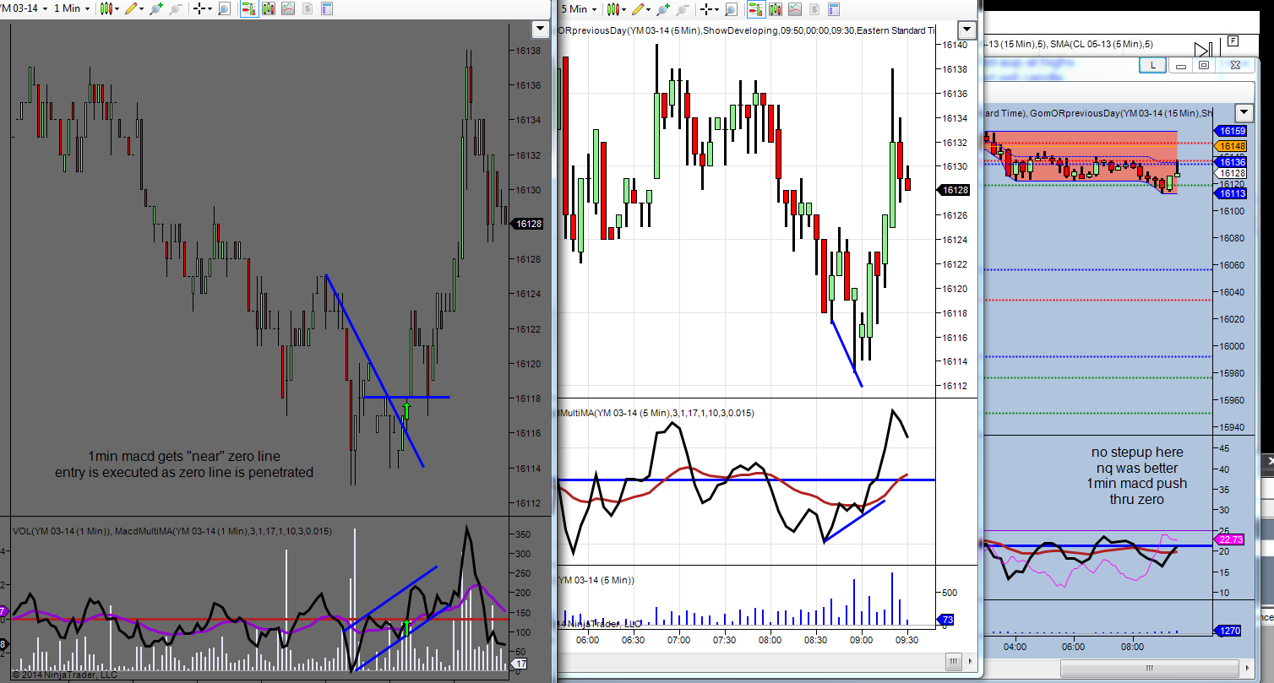Open chart style menu in 5 Min chart
This screenshot has width=1274, height=683.
pos(616,8)
